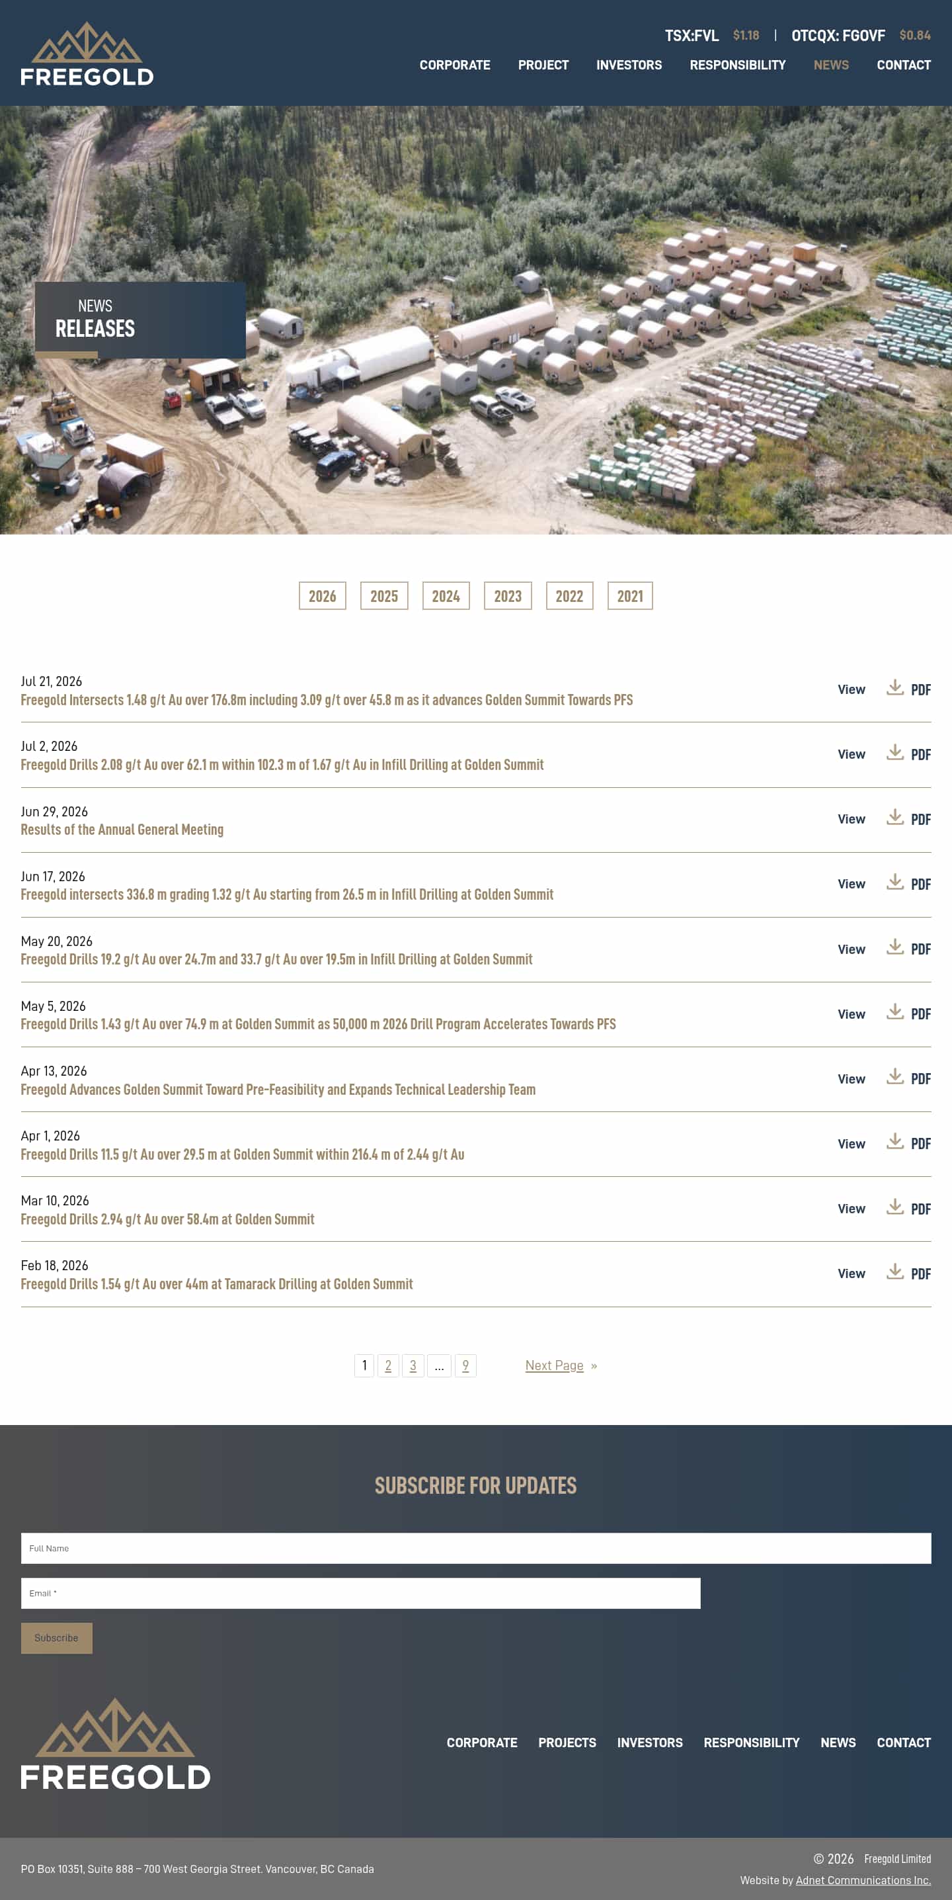Open the Responsibility menu in header
Screen dimensions: 952x1900
pyautogui.click(x=738, y=65)
